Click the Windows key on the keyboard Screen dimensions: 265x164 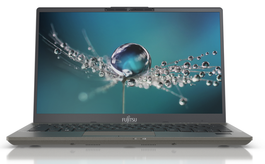[66, 130]
